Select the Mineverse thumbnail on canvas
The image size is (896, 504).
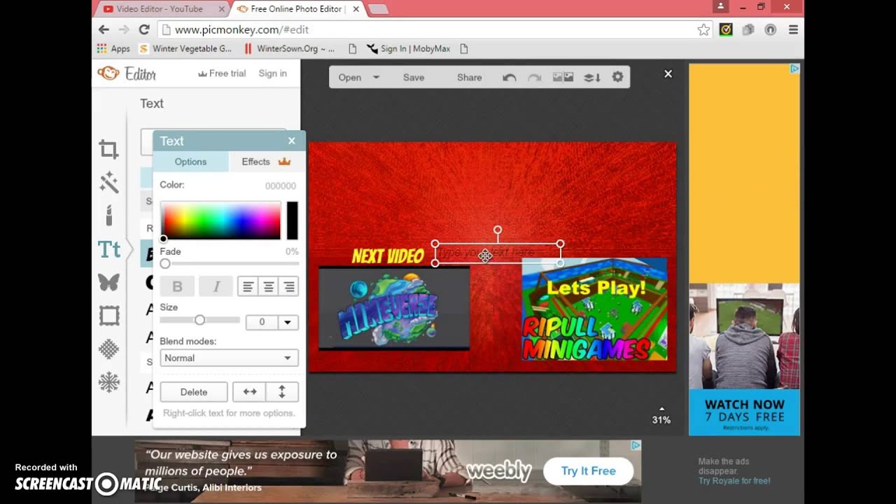[x=394, y=307]
